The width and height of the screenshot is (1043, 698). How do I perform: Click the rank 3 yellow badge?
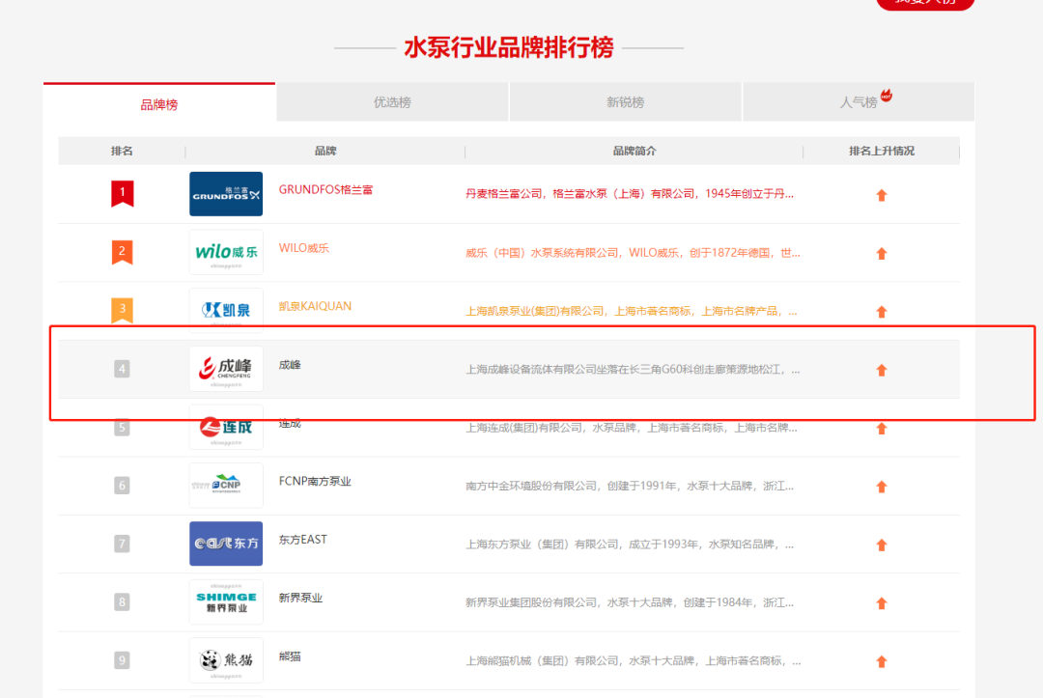(x=122, y=310)
